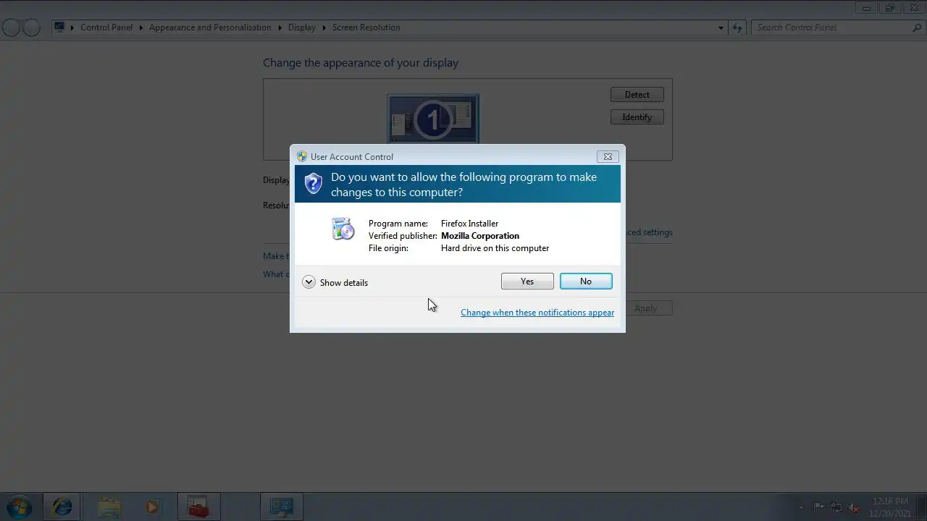Image resolution: width=927 pixels, height=521 pixels.
Task: Click the Firefox Installer program icon
Action: 343,229
